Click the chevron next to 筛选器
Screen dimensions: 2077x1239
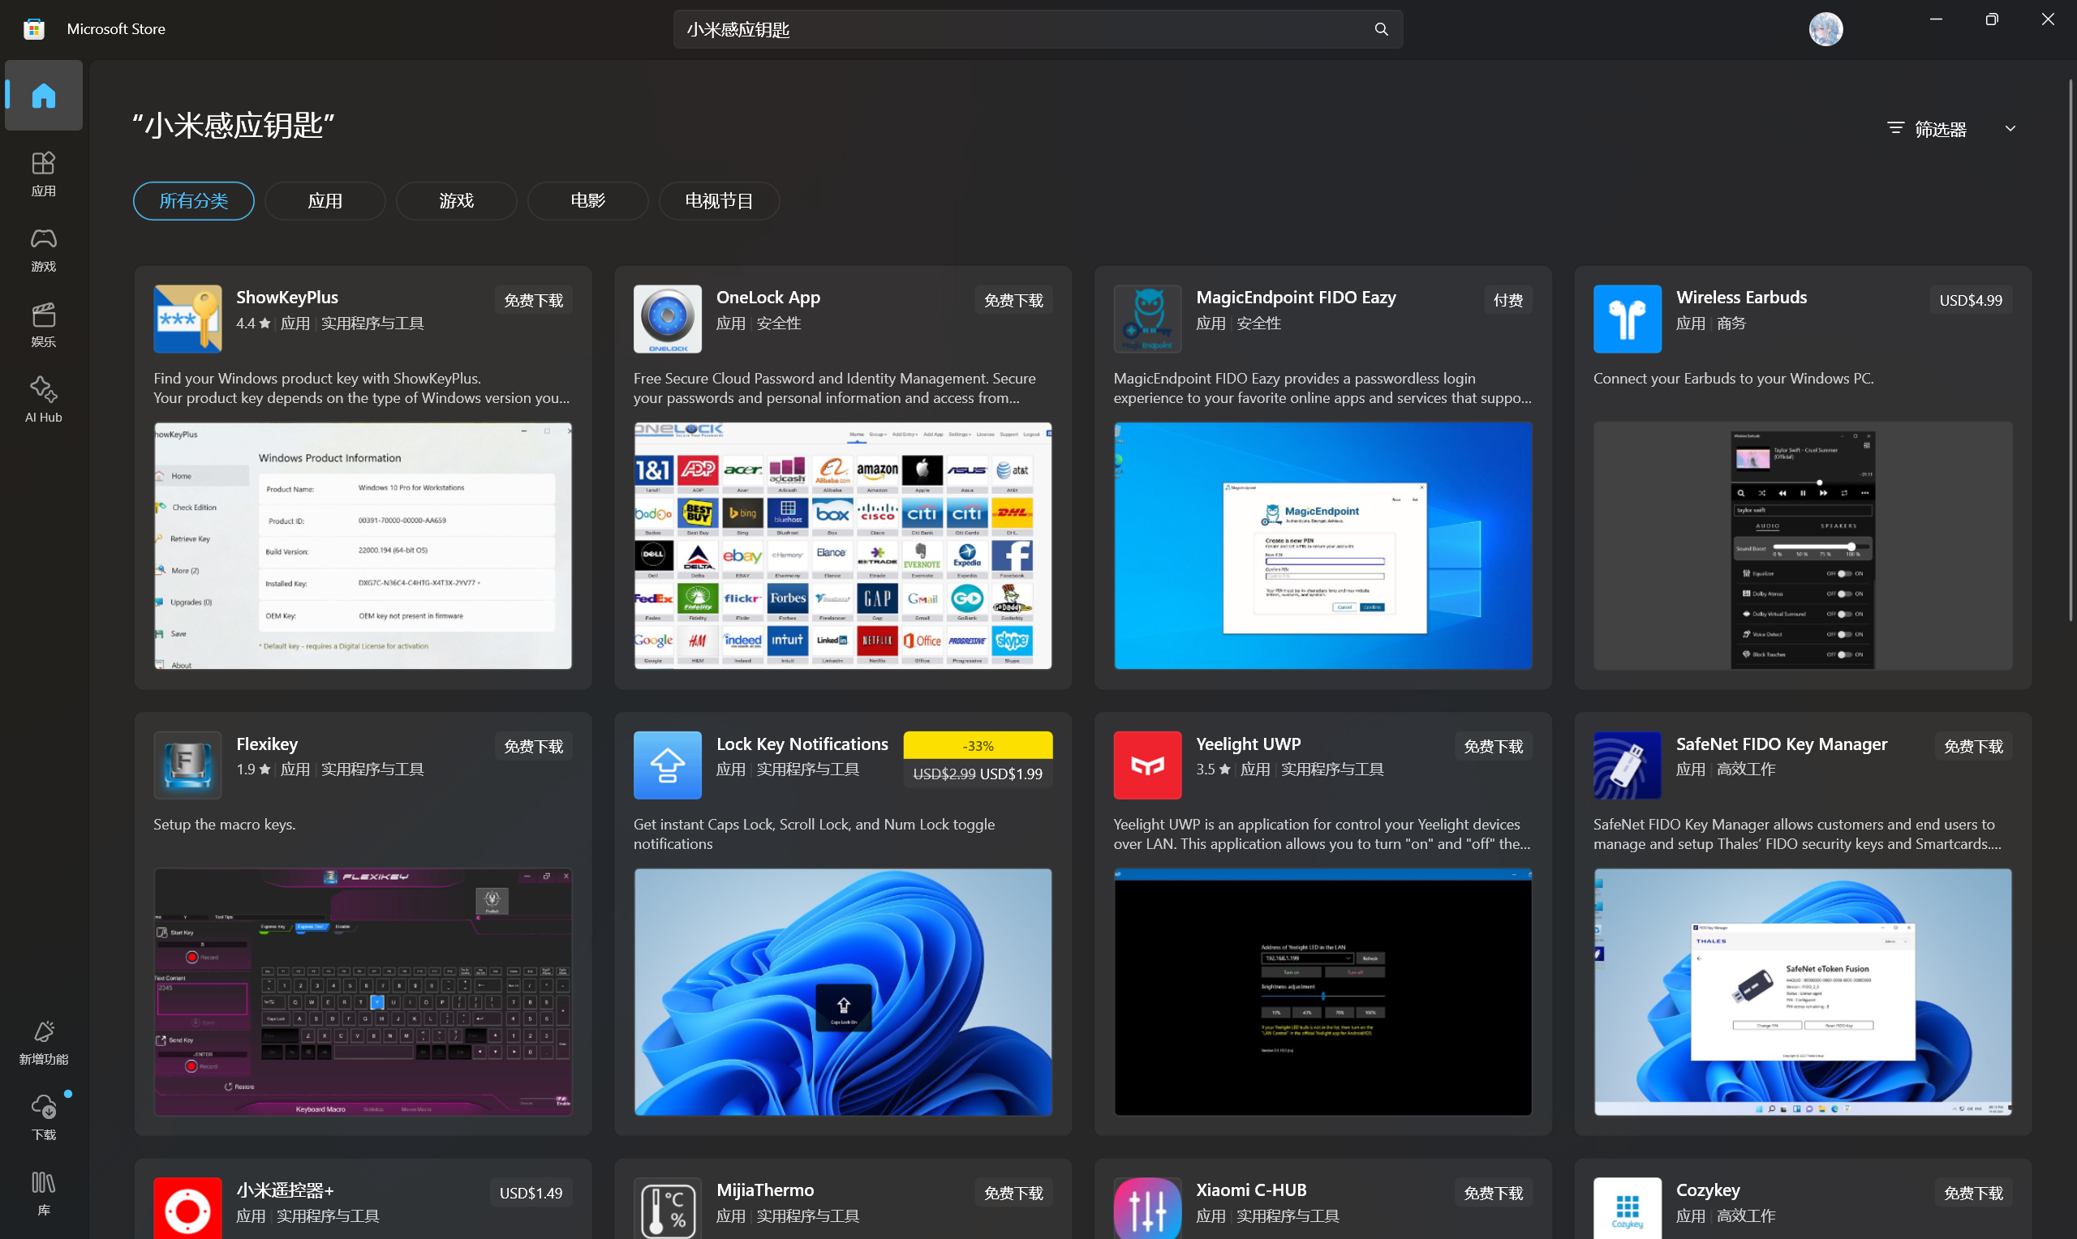tap(2010, 129)
